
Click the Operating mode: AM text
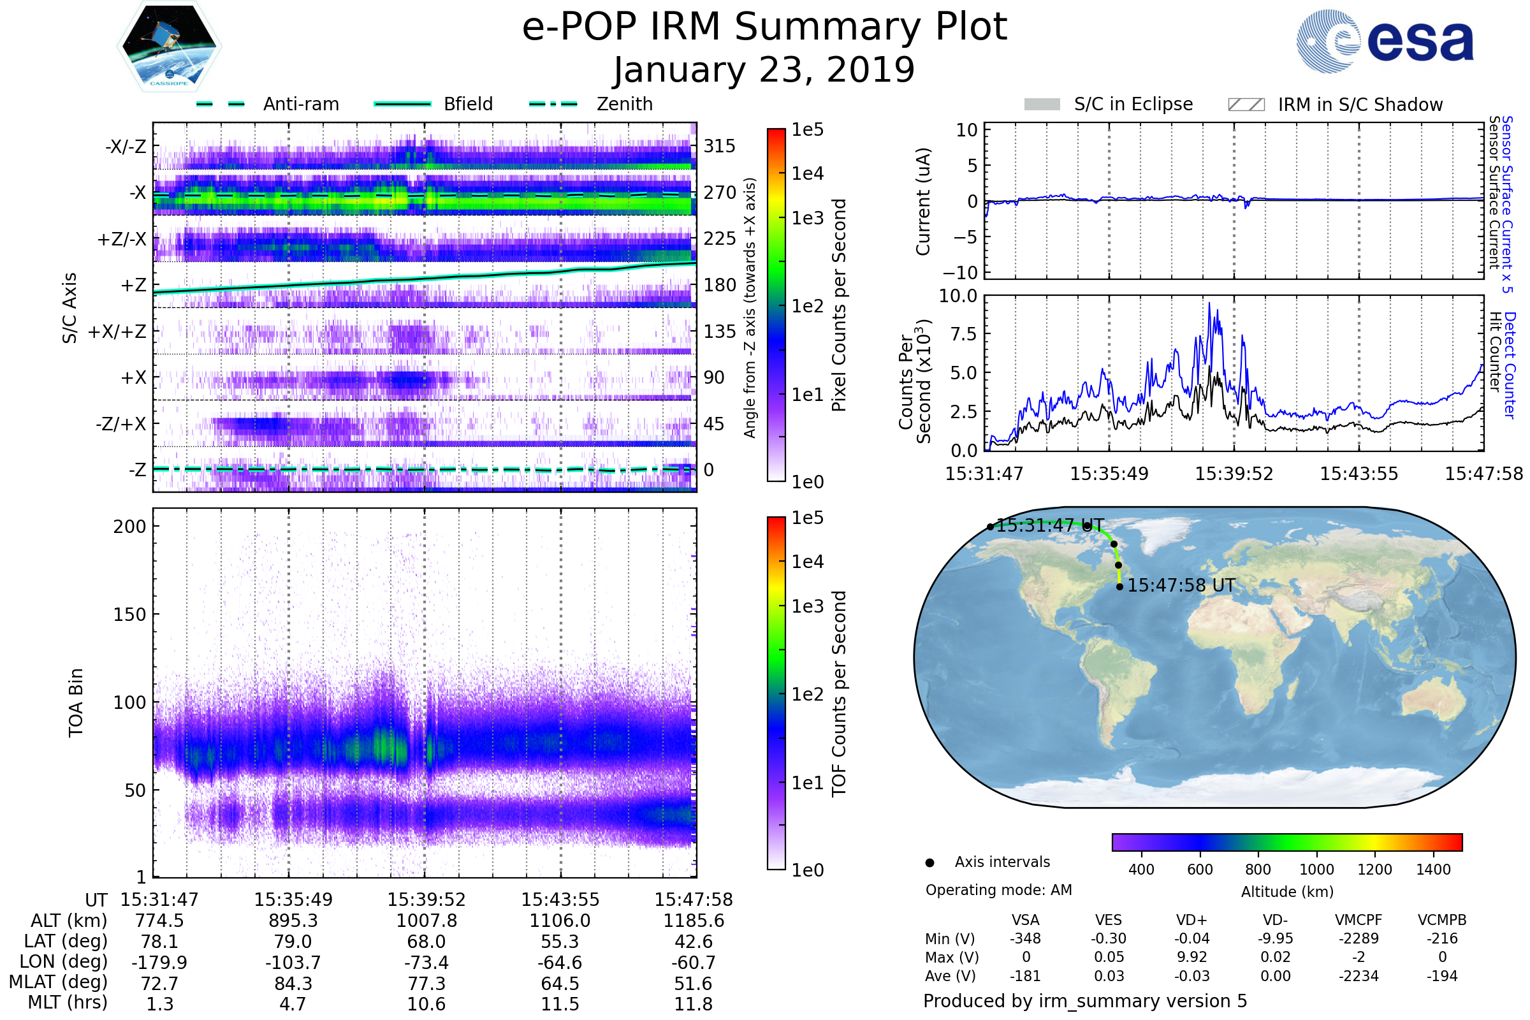click(998, 890)
